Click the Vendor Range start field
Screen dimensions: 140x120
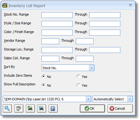point(51,41)
